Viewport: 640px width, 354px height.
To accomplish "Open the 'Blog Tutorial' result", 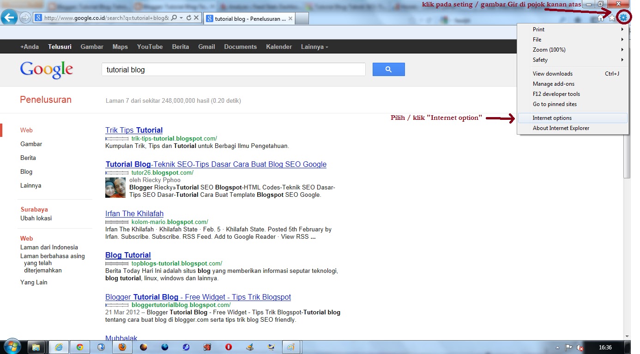I will [x=128, y=255].
